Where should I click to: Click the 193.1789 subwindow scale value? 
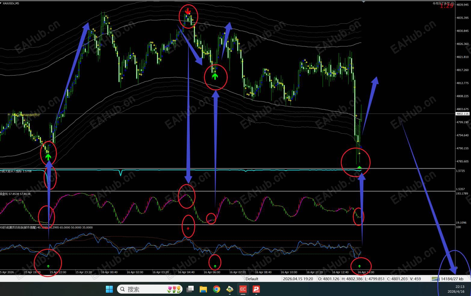tap(462, 193)
